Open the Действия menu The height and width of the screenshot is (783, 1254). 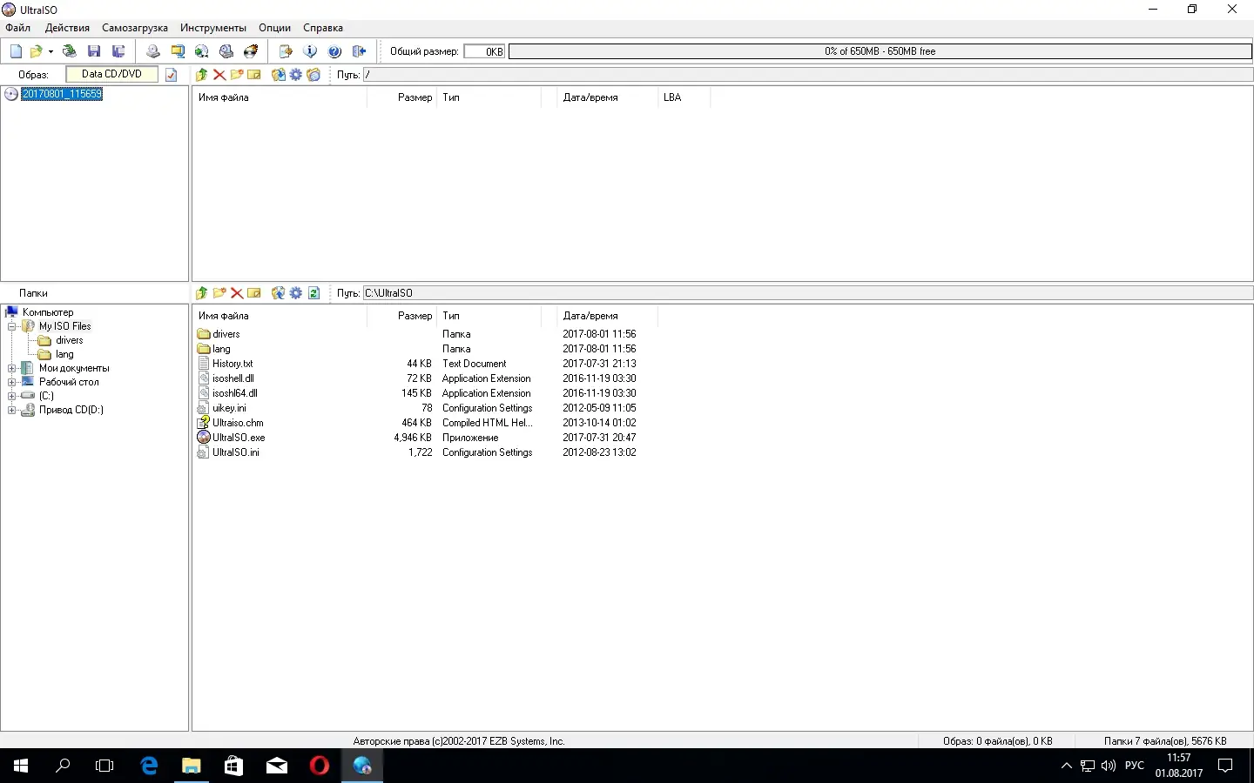[x=67, y=28]
